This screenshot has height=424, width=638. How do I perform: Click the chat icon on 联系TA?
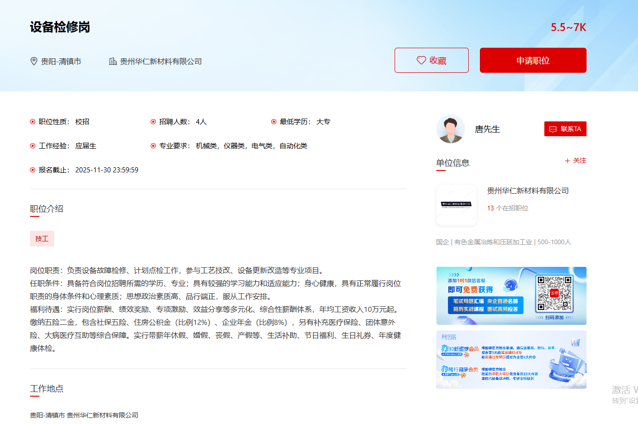(553, 129)
